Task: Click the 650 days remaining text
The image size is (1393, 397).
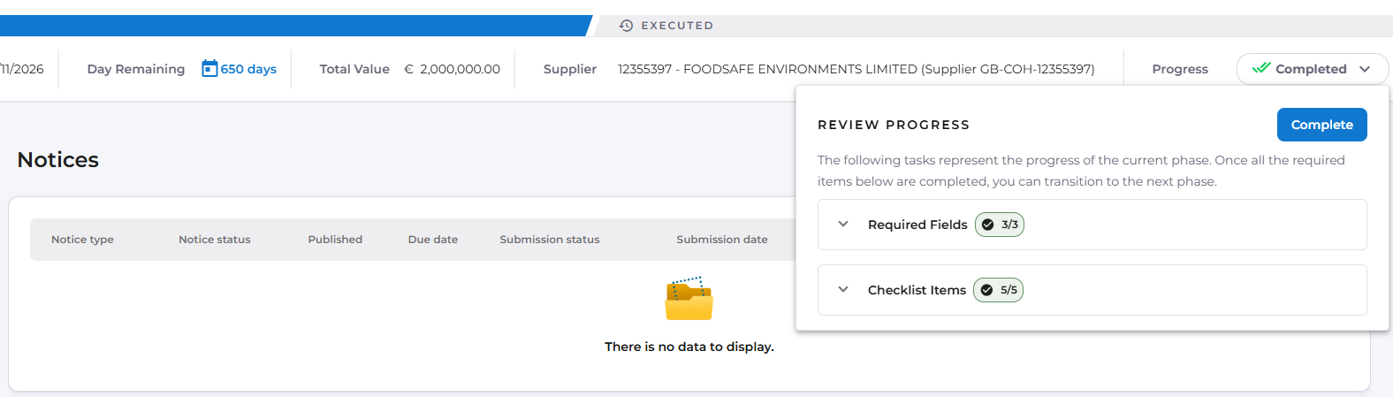Action: coord(248,69)
